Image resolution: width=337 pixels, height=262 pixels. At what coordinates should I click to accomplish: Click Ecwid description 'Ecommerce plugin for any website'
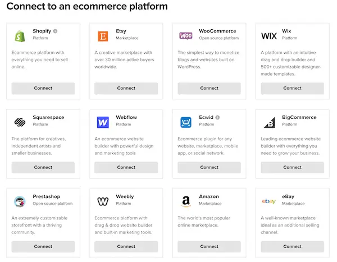tap(208, 146)
